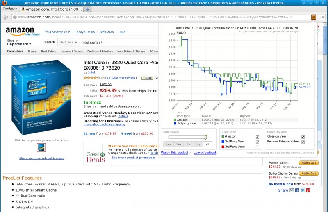328x212 pixels.
Task: Click the search field with intel core i7
Action: [x=118, y=43]
